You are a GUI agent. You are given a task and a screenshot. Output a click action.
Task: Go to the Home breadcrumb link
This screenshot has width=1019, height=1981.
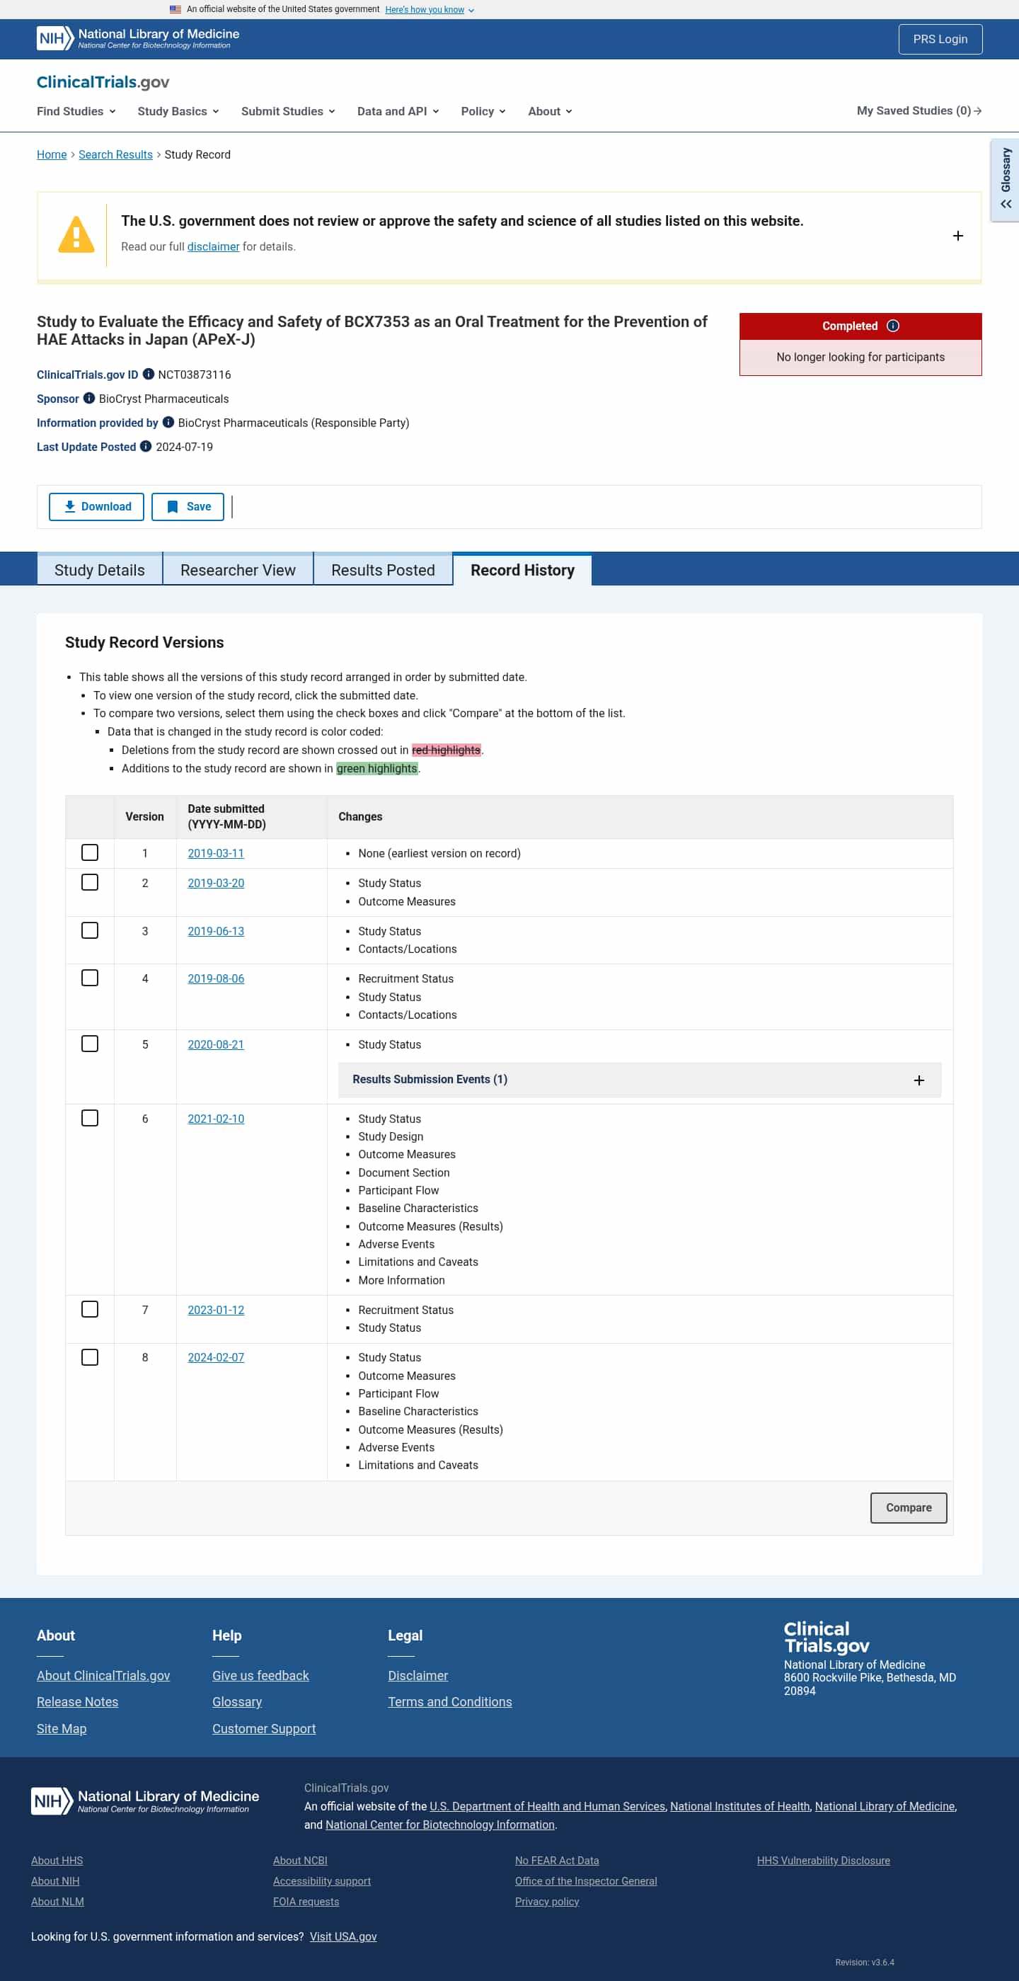52,154
